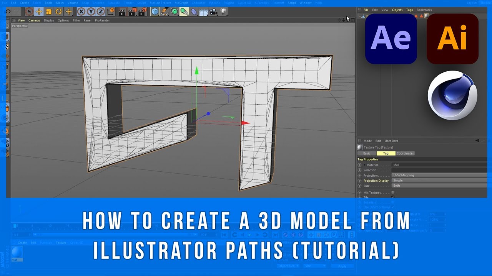492x276 pixels.
Task: Activate the Scale tool
Action: 49,11
